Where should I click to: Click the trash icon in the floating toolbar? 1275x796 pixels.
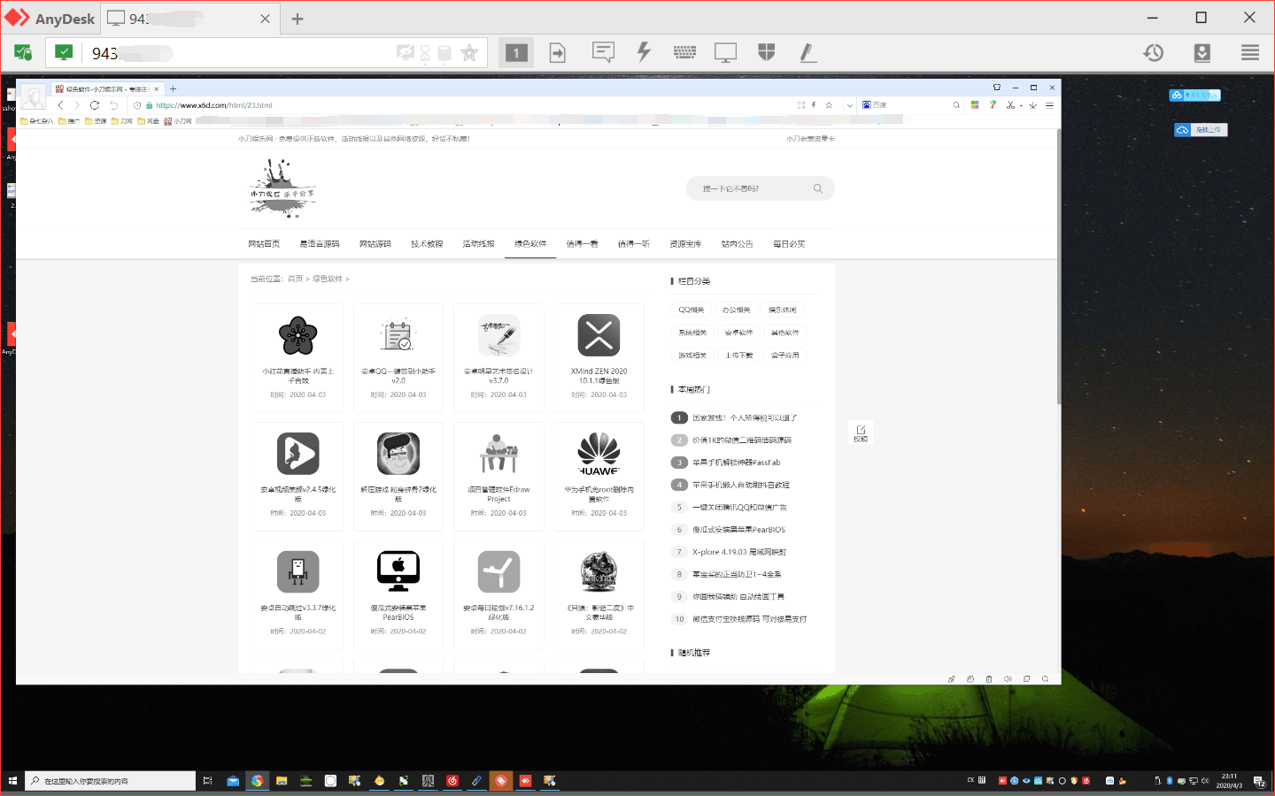point(989,678)
